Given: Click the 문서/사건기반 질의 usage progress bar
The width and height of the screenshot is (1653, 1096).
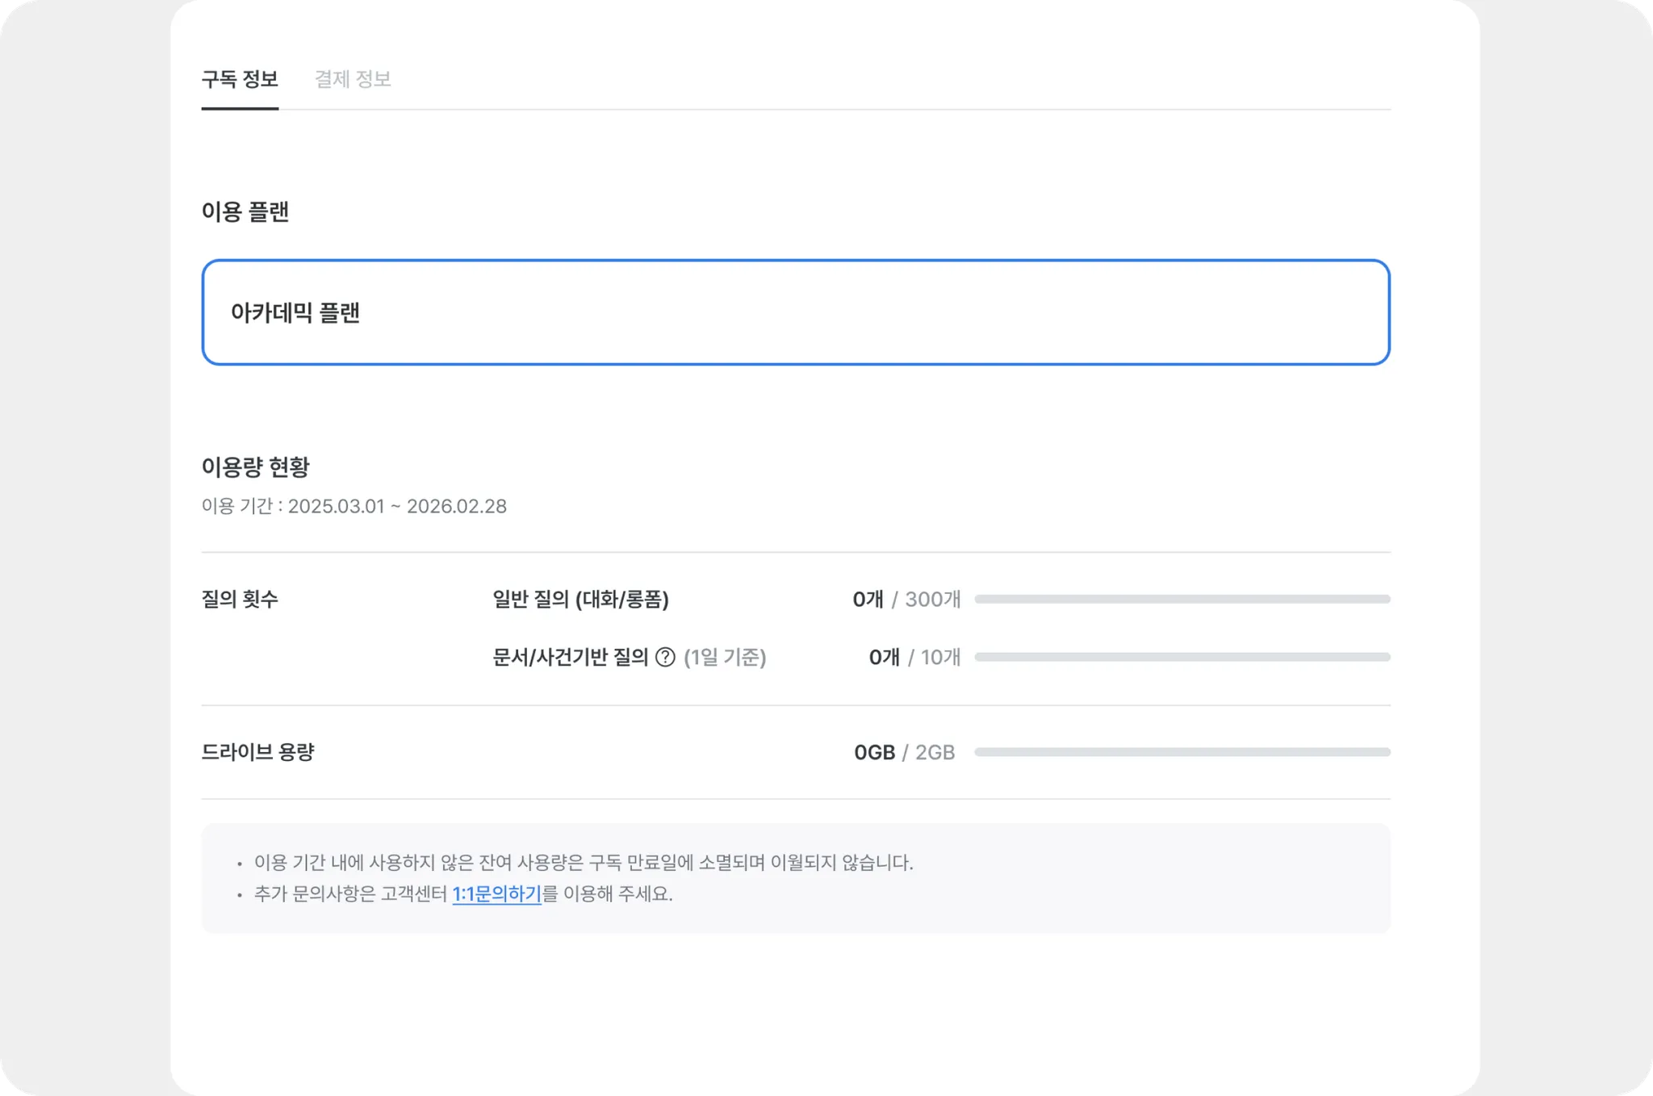Looking at the screenshot, I should [1182, 658].
